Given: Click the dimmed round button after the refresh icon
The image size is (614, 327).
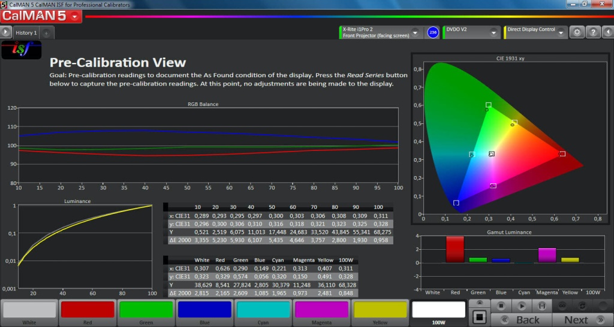Looking at the screenshot, I should (603, 305).
